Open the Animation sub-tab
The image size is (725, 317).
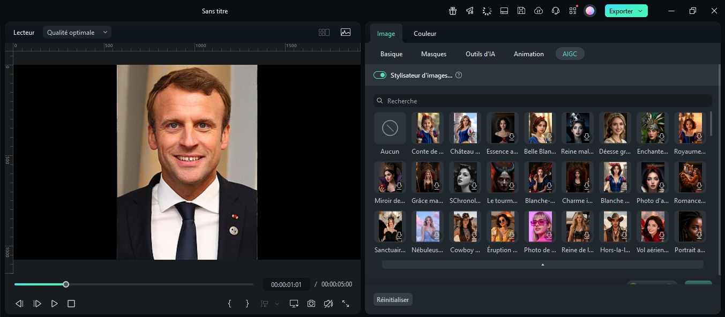(529, 54)
